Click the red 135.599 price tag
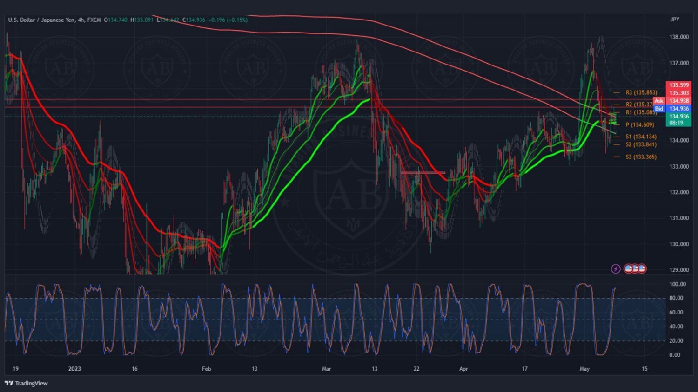This screenshot has width=698, height=392. 678,85
